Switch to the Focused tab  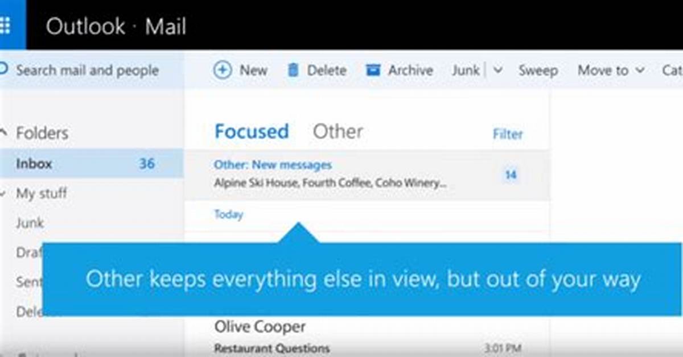pos(252,131)
